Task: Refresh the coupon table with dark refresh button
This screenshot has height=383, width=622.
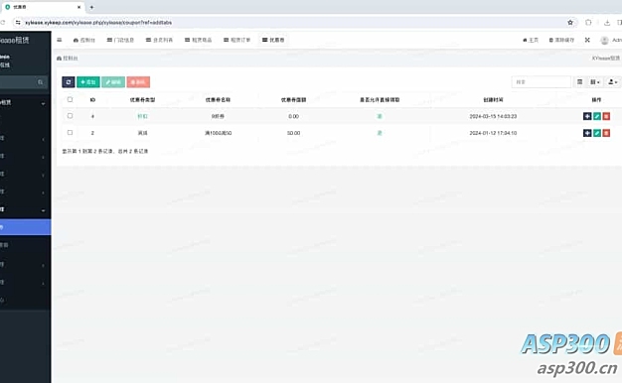Action: (69, 82)
